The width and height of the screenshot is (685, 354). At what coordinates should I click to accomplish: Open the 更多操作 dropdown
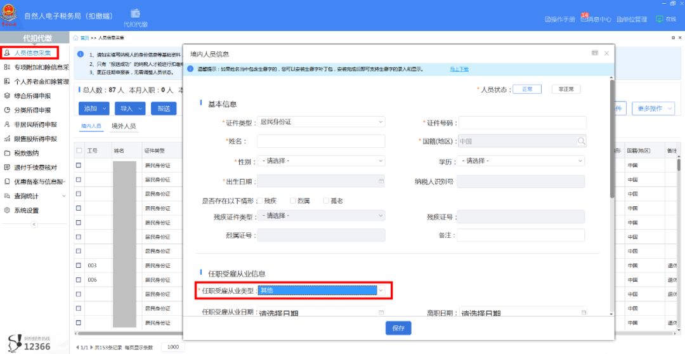coord(653,108)
